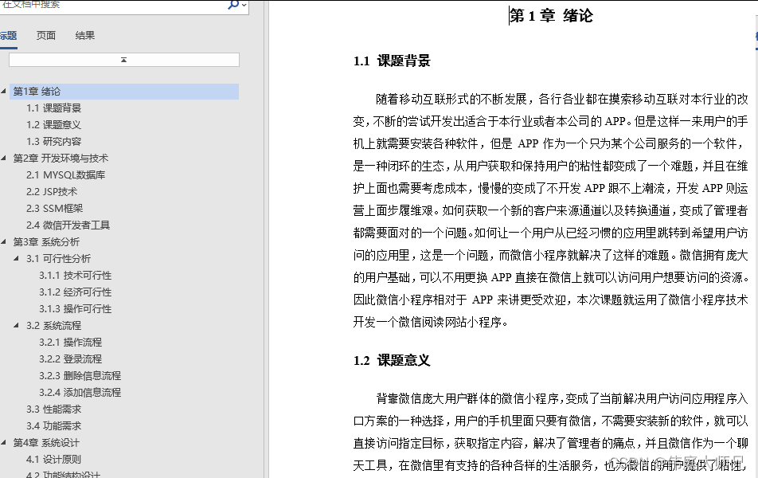Screen dimensions: 758x478
Task: Open the search options dropdown arrow
Action: coord(244,6)
